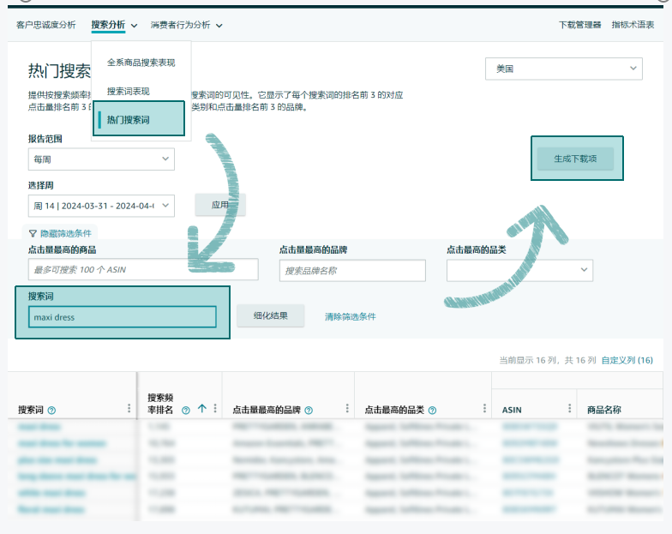
Task: Click the filter funnel icon by 隐藏筛选条件
Action: click(33, 233)
